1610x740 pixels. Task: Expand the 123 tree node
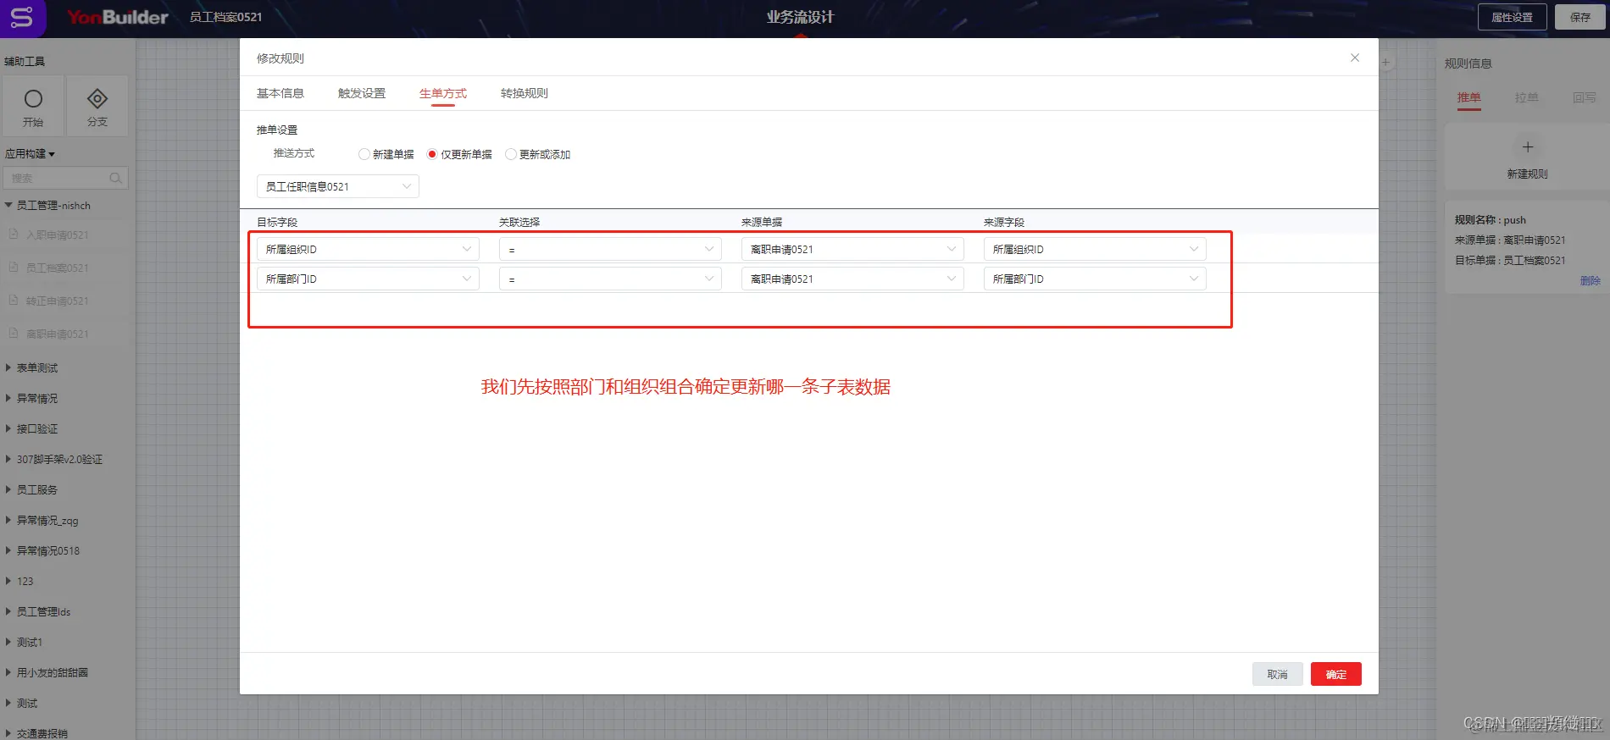tap(8, 581)
